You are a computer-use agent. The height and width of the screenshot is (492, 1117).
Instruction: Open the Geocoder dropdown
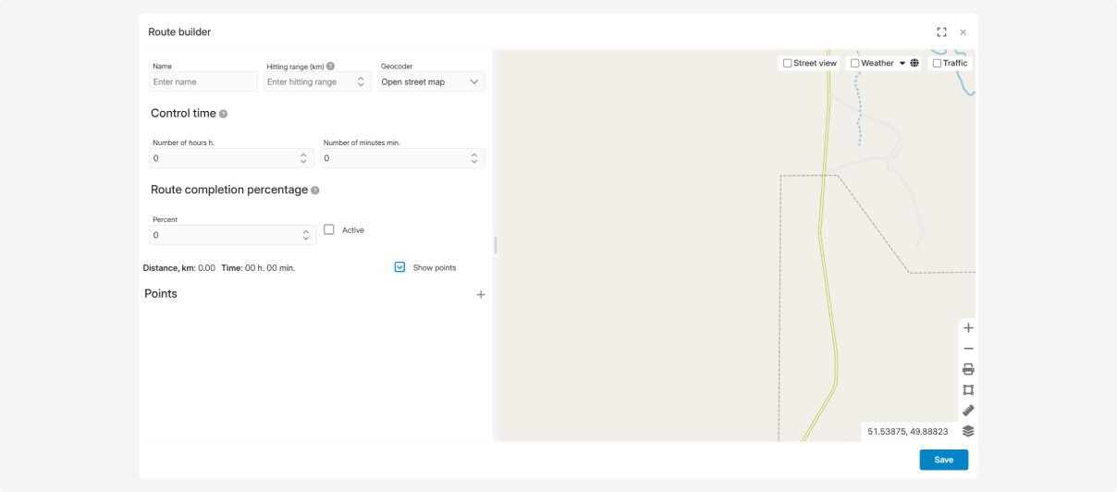pyautogui.click(x=431, y=82)
